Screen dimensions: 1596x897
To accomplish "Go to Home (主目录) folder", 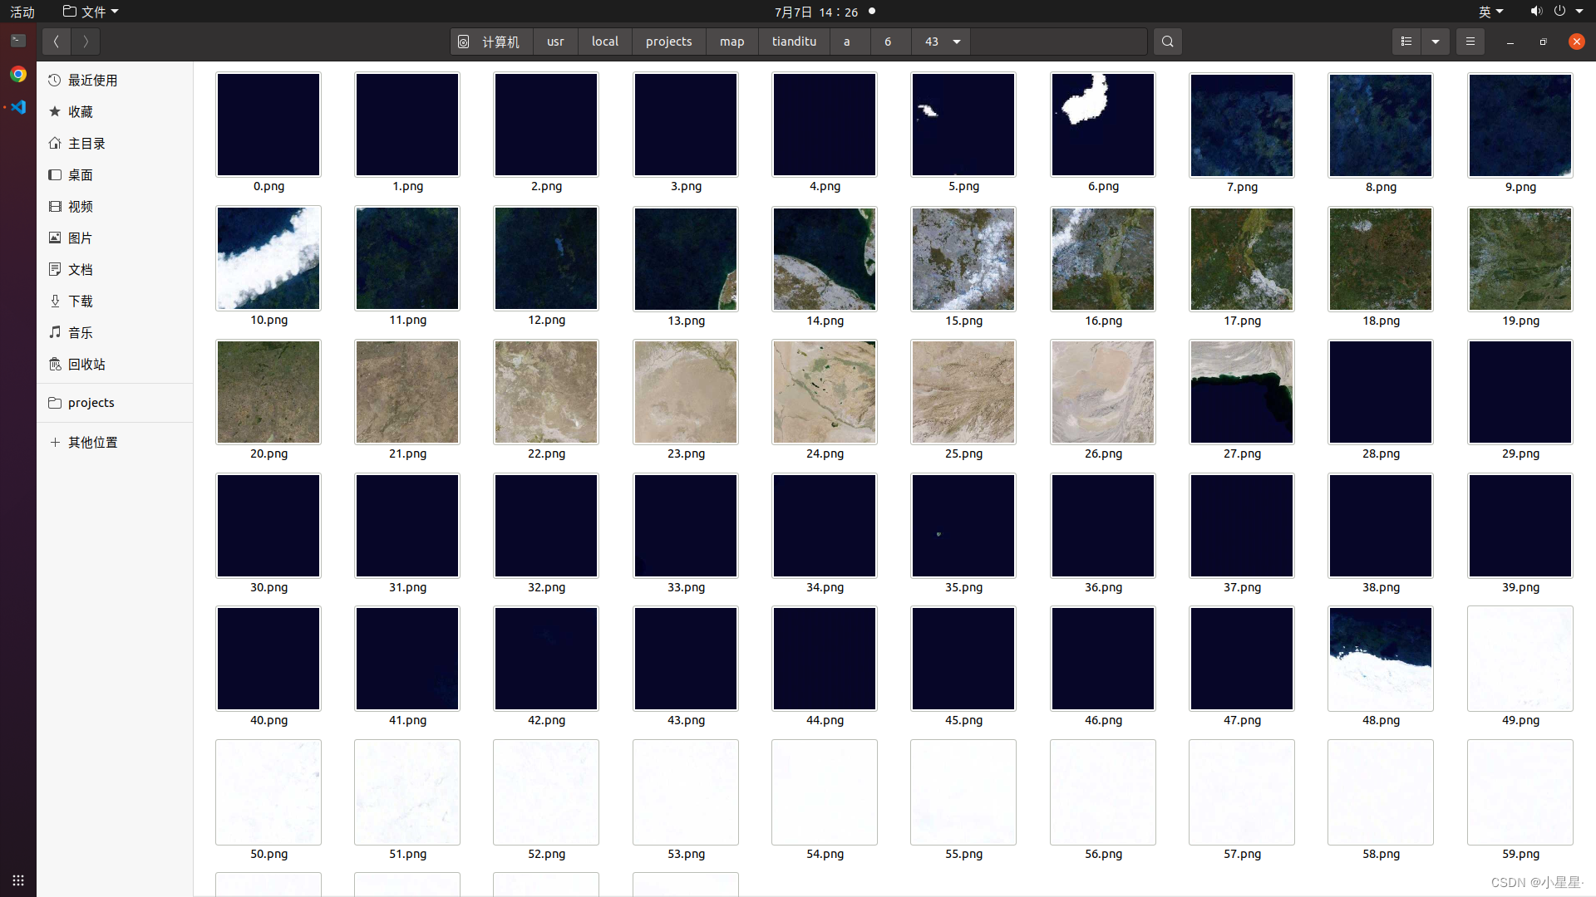I will (x=115, y=143).
